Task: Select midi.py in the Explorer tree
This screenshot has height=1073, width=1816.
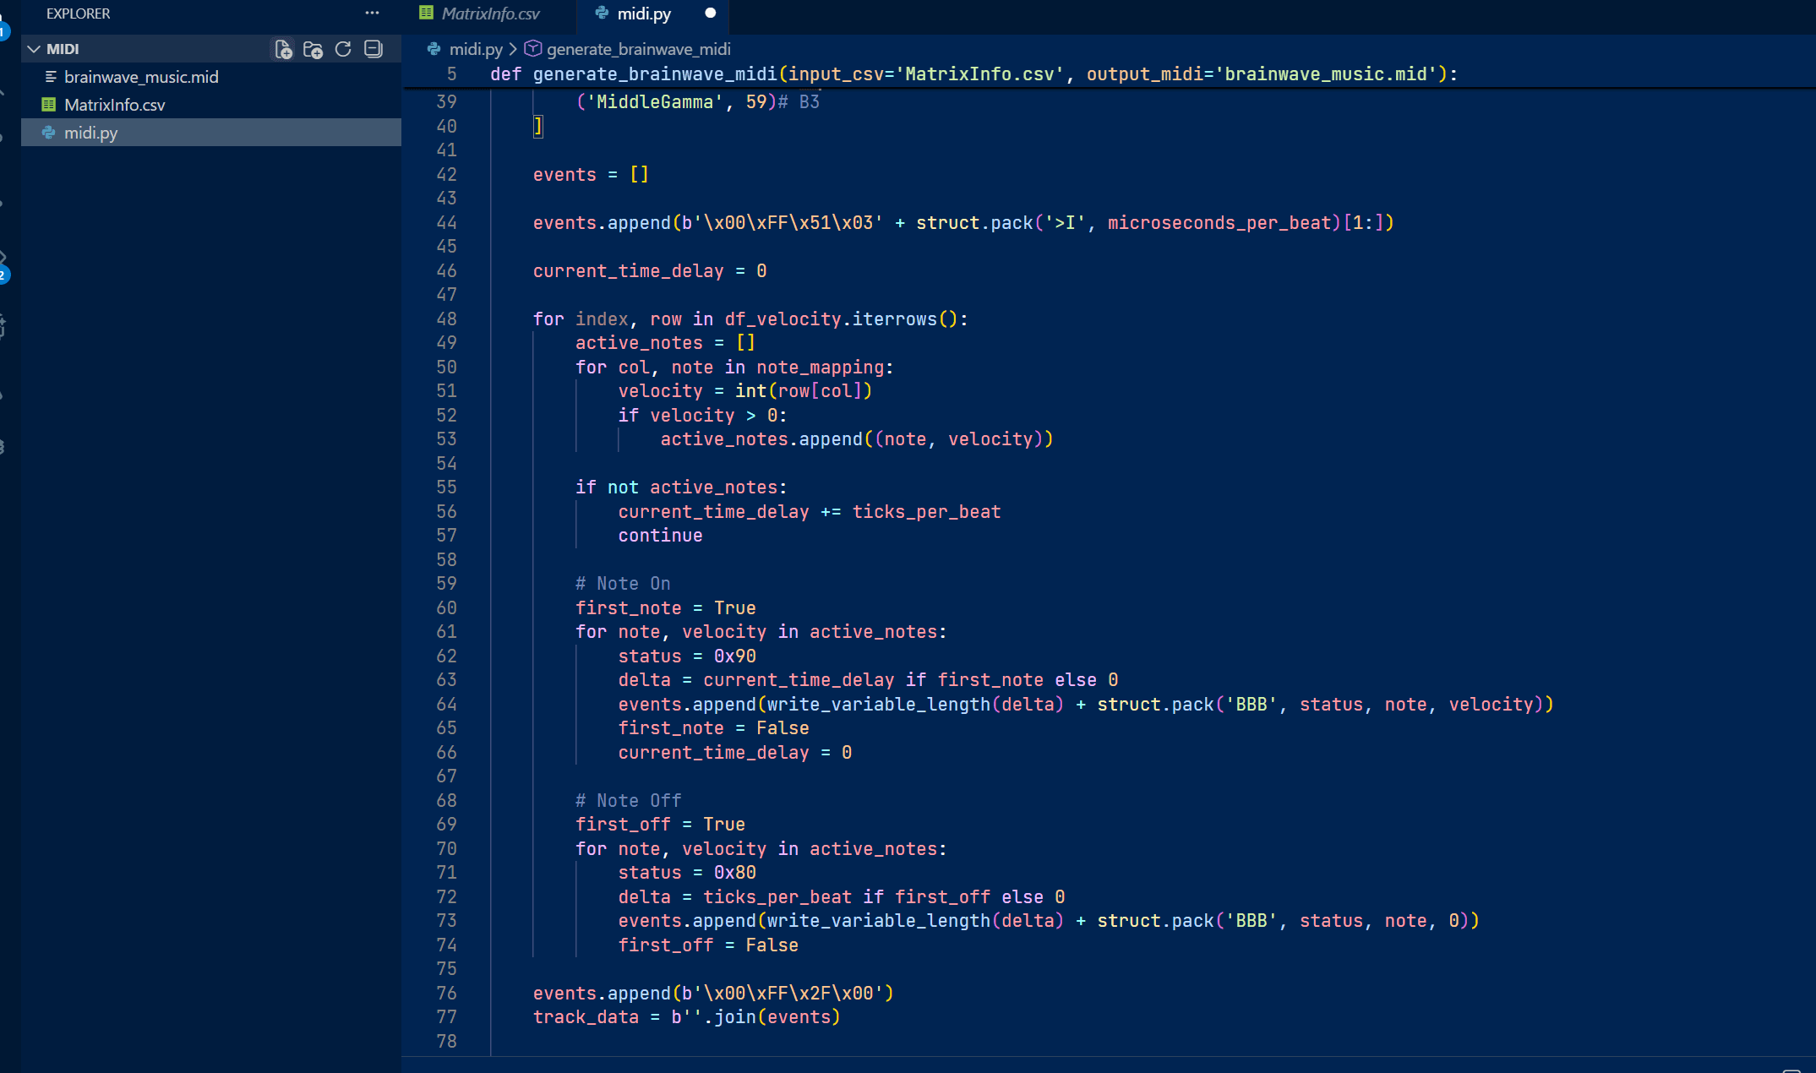Action: [91, 133]
